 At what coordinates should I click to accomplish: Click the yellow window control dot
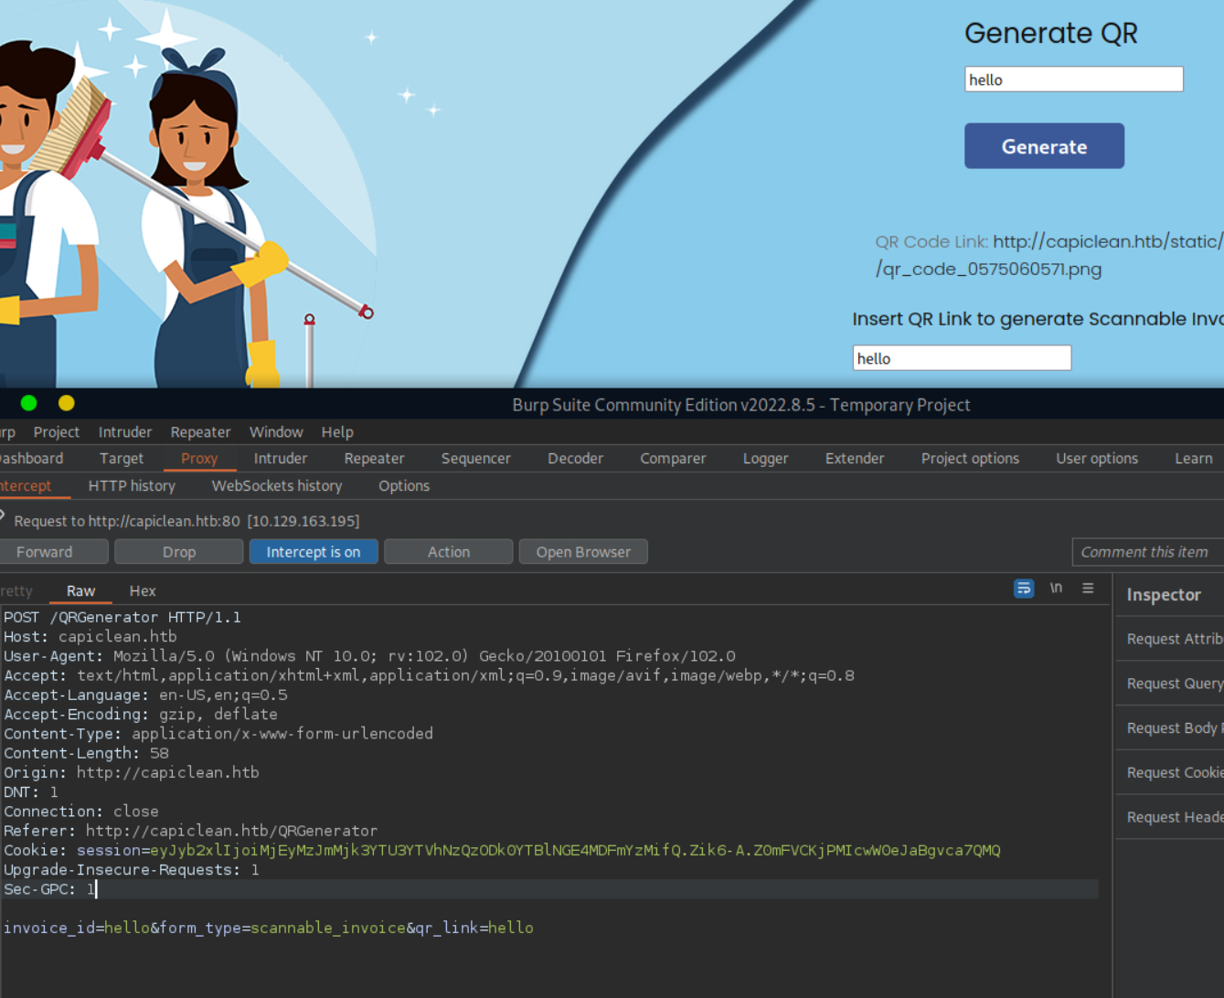tap(67, 403)
